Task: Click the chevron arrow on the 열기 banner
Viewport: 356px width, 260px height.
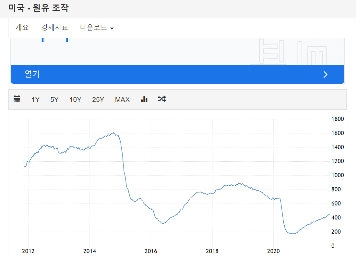Action: 325,75
